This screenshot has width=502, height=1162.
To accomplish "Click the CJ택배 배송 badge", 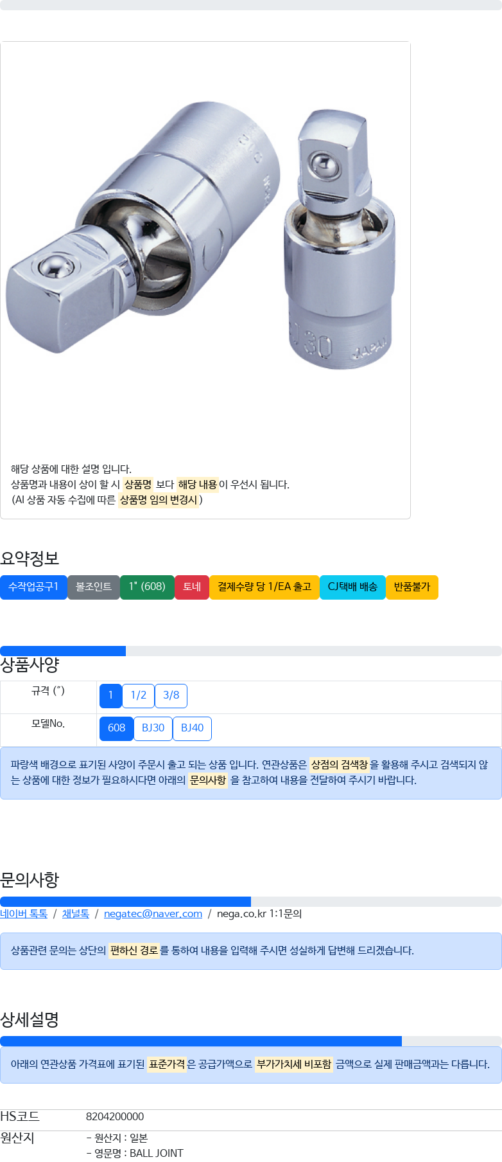I will pos(352,587).
